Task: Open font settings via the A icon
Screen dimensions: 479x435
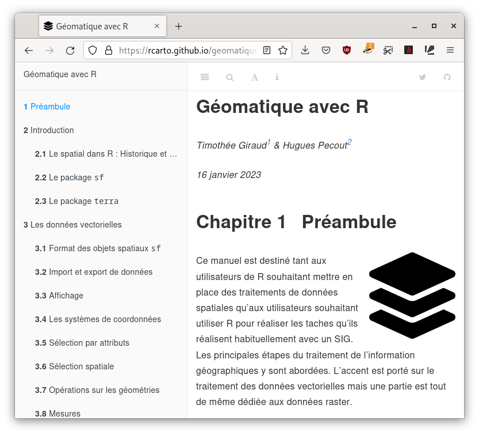Action: tap(254, 77)
